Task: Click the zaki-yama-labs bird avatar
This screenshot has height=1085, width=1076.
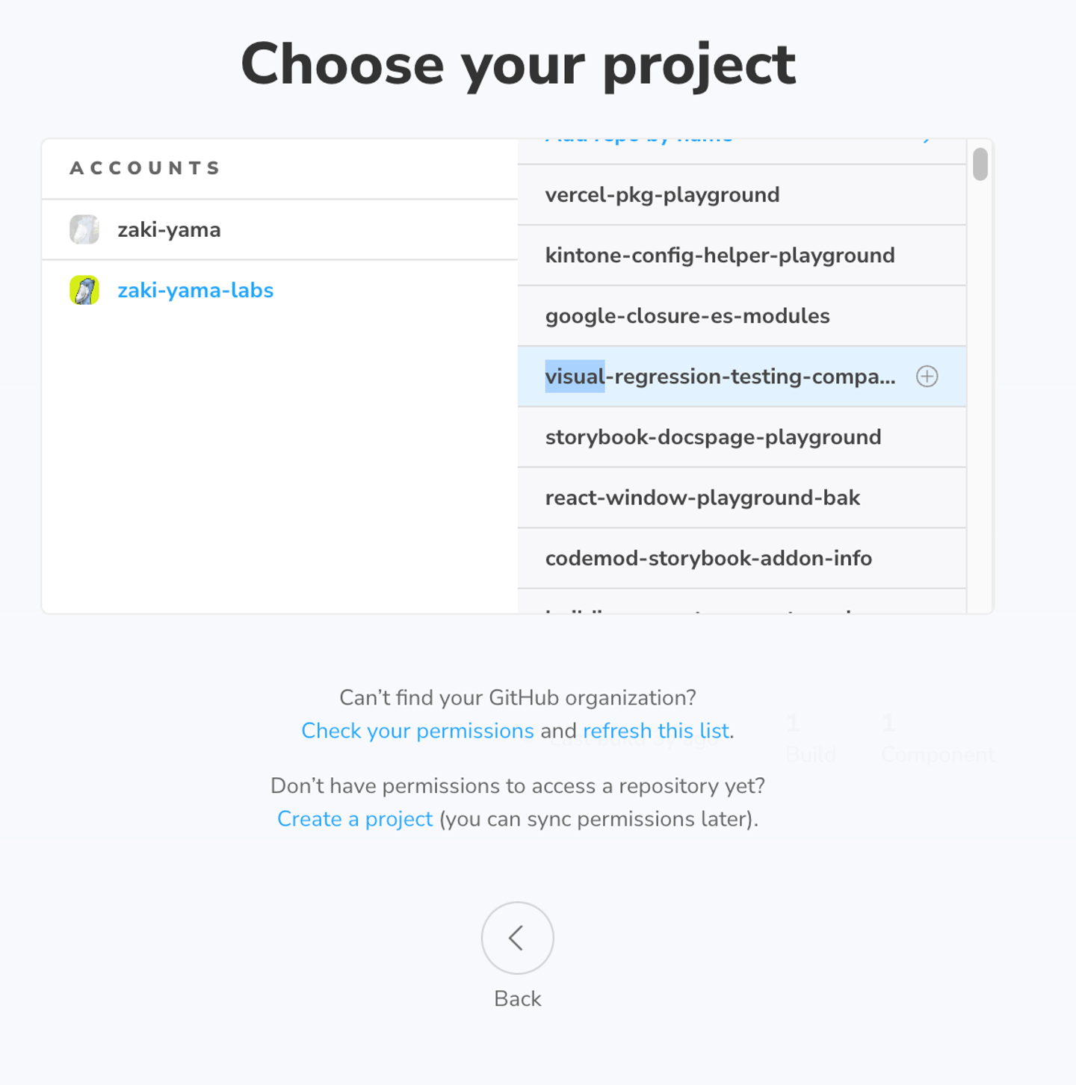Action: (x=84, y=290)
